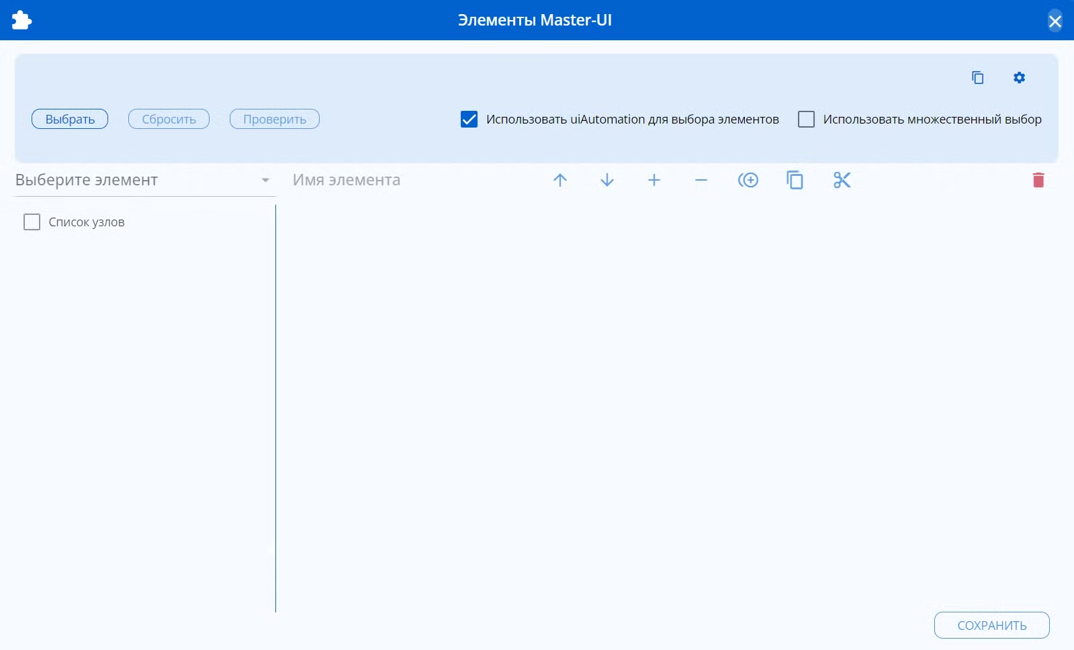Close the Элементы Master-UI window
This screenshot has width=1074, height=650.
(1055, 21)
